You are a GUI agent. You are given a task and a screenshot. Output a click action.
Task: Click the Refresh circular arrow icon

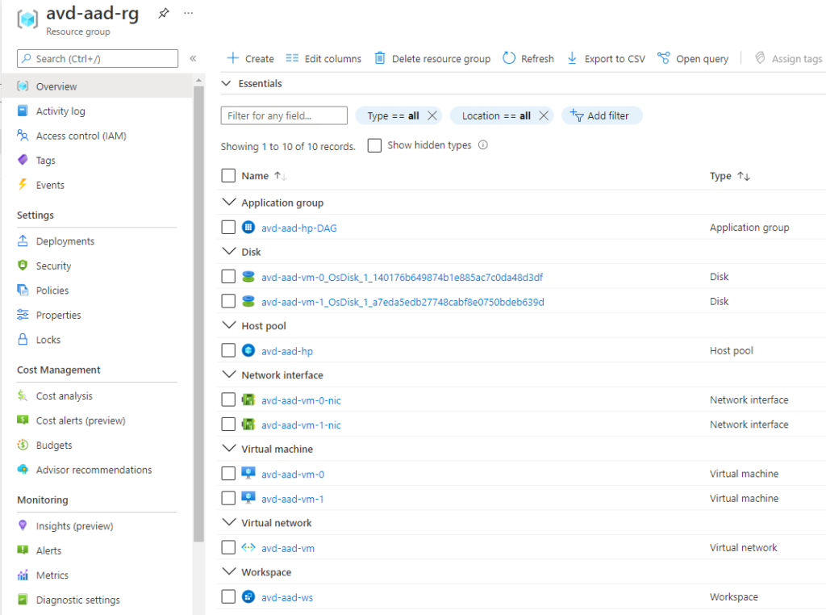tap(509, 58)
